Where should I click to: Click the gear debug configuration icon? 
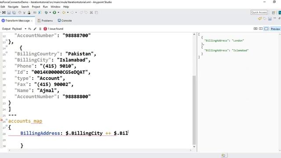click(x=46, y=13)
